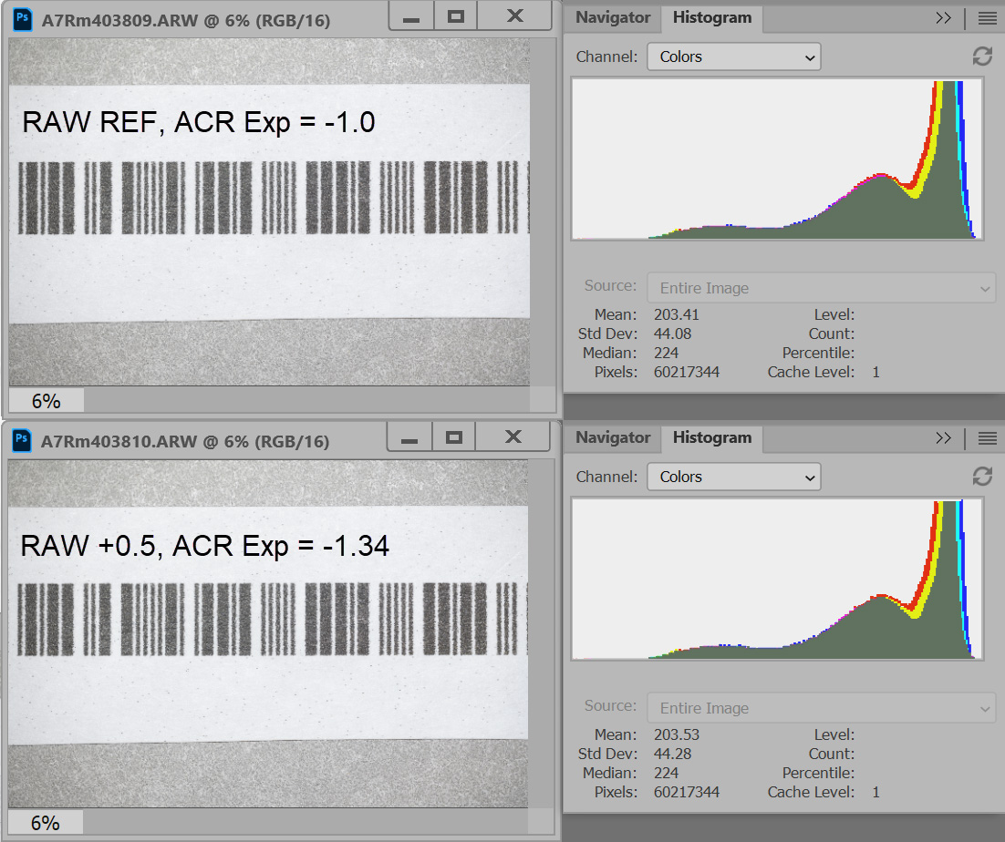This screenshot has width=1005, height=842.
Task: Close the A7Rm403809.ARW document window
Action: (x=514, y=16)
